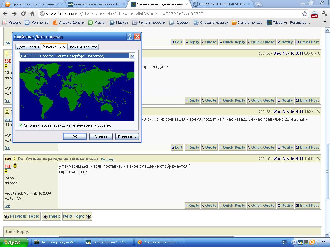Open the Chrome wrench settings menu
The image size is (330, 247).
coord(324,14)
